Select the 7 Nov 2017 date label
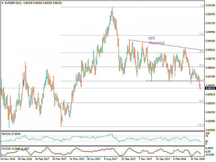Viewport: 216px width, 162px height. 145,159
